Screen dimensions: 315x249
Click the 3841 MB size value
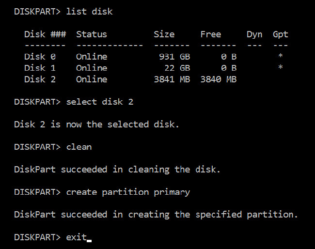pos(172,79)
